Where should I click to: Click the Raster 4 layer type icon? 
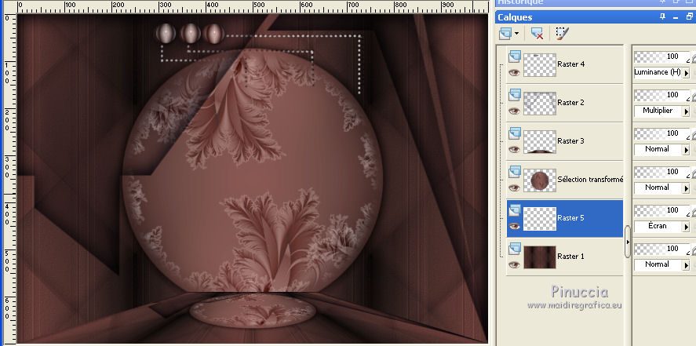tap(515, 56)
